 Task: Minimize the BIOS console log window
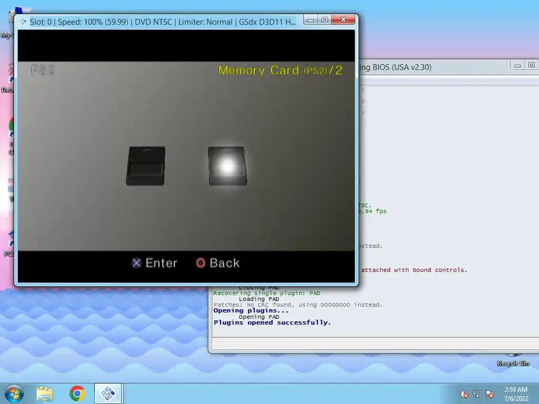[517, 65]
